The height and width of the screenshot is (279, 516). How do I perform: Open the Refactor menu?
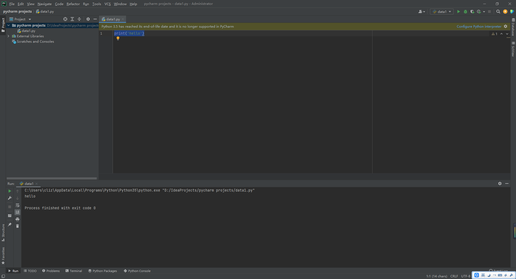click(x=73, y=4)
